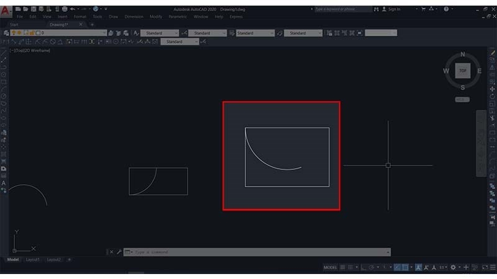Open the dimension style Standard dropdown
497x279 pixels.
pyautogui.click(x=207, y=33)
